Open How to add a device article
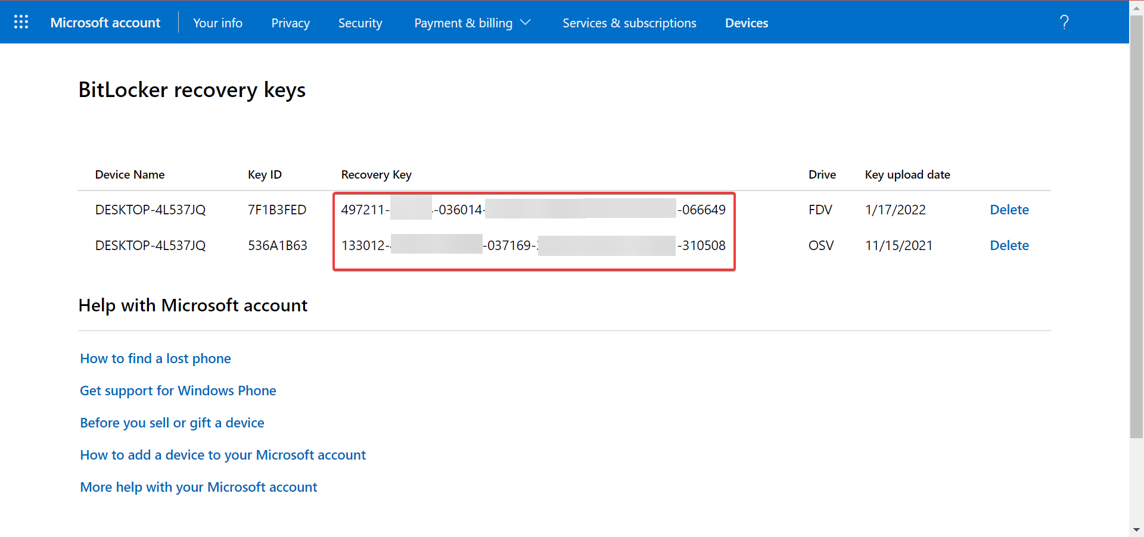The height and width of the screenshot is (537, 1144). click(x=223, y=455)
